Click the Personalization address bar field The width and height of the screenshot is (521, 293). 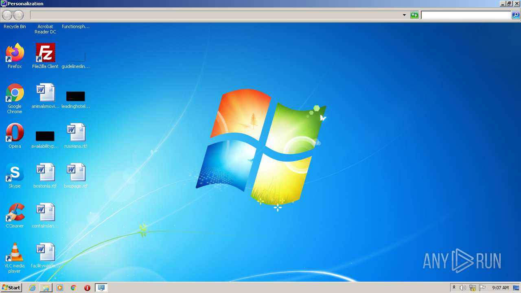click(216, 15)
